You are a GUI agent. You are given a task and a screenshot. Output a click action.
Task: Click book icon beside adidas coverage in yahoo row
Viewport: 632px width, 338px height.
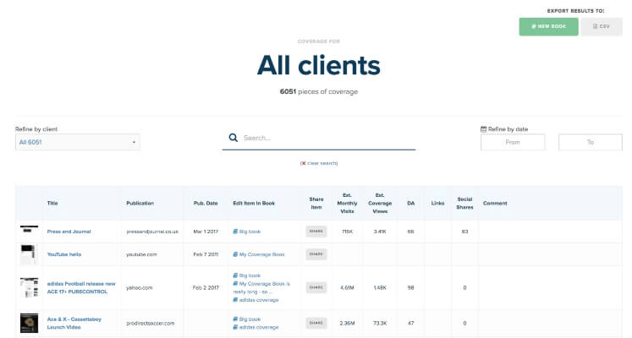pyautogui.click(x=235, y=300)
